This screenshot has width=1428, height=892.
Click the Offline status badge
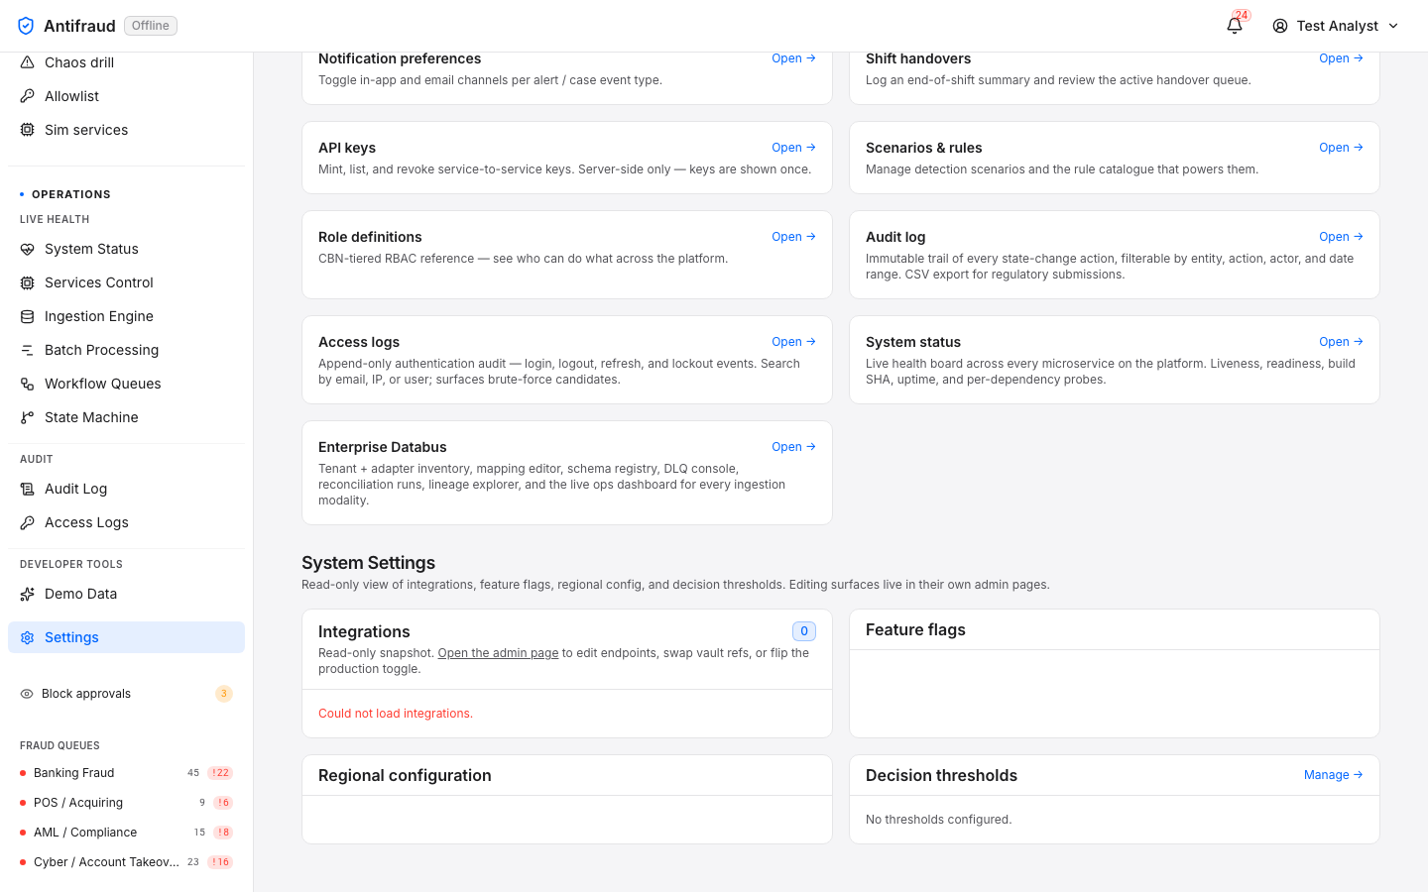tap(151, 26)
